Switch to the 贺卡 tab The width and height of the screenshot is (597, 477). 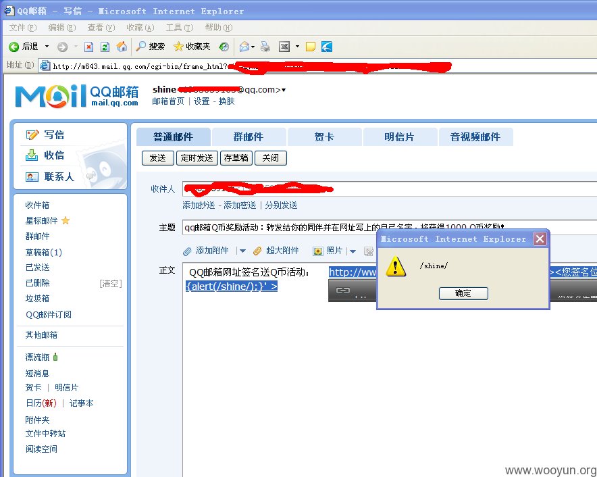coord(324,136)
